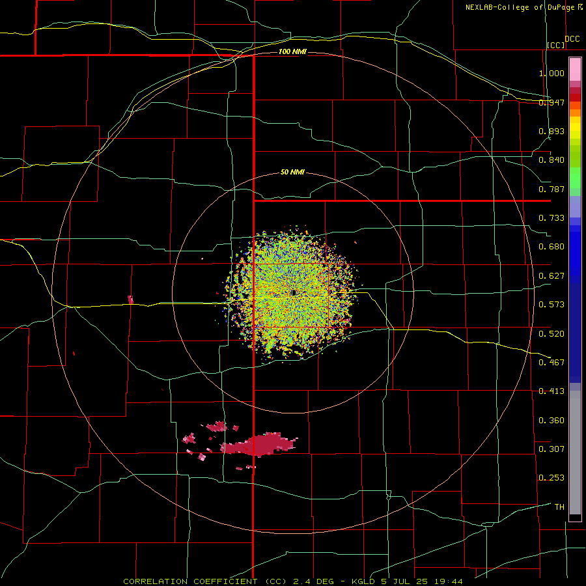Pick the light pink top color bar segment
Viewport: 586px width, 586px height.
pyautogui.click(x=575, y=70)
